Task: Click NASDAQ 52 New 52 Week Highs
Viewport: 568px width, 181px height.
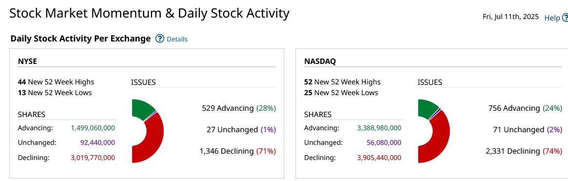Action: [342, 82]
